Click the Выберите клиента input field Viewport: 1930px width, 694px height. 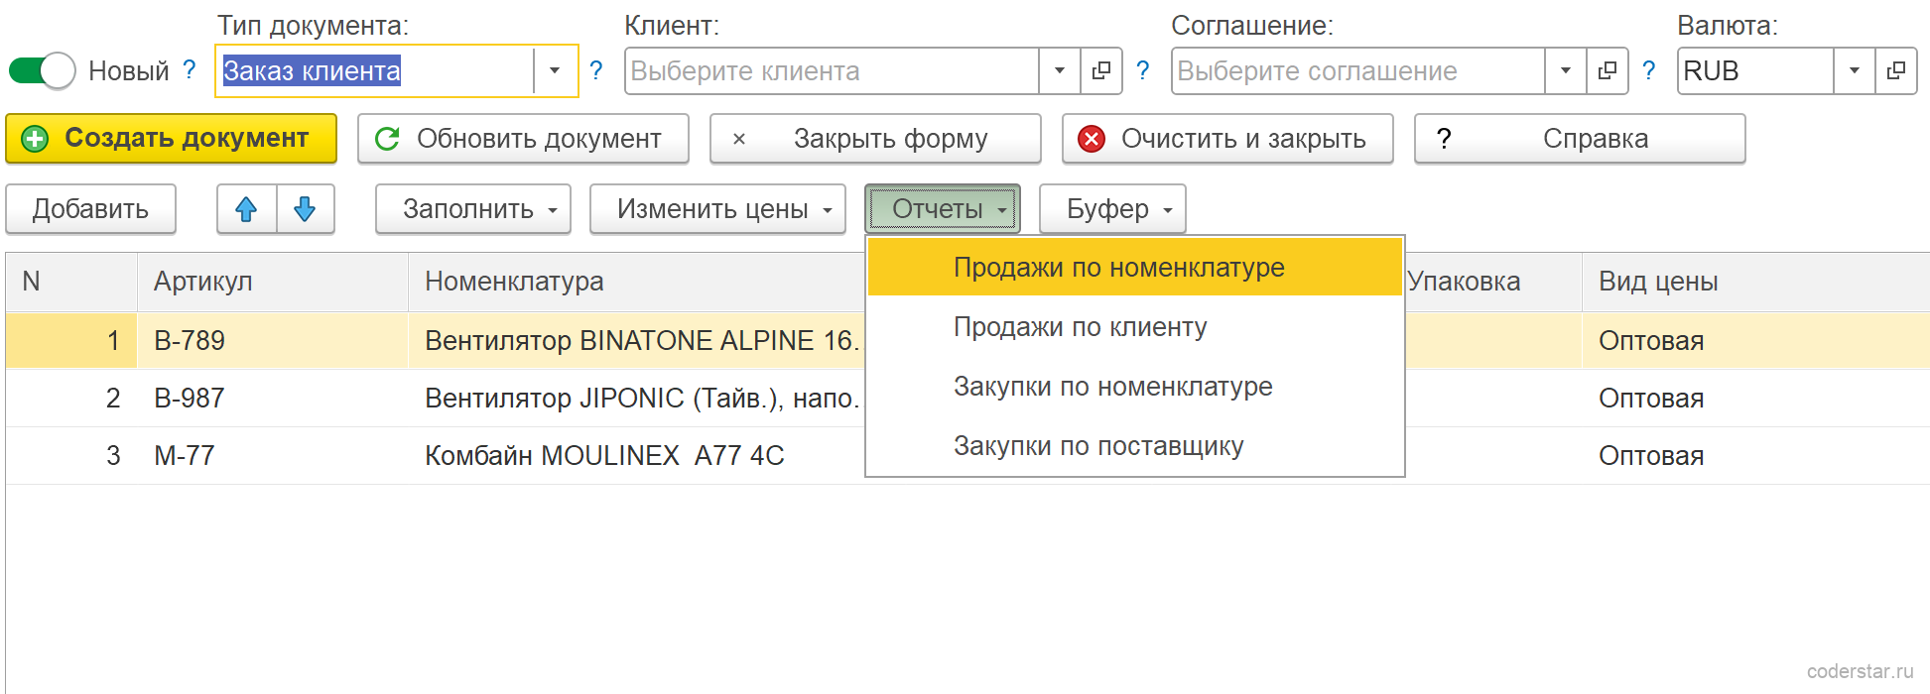(832, 71)
